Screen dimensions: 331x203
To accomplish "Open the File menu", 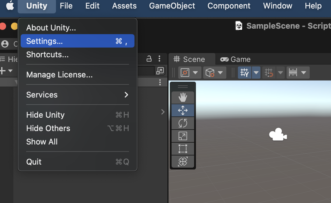I will [x=66, y=6].
